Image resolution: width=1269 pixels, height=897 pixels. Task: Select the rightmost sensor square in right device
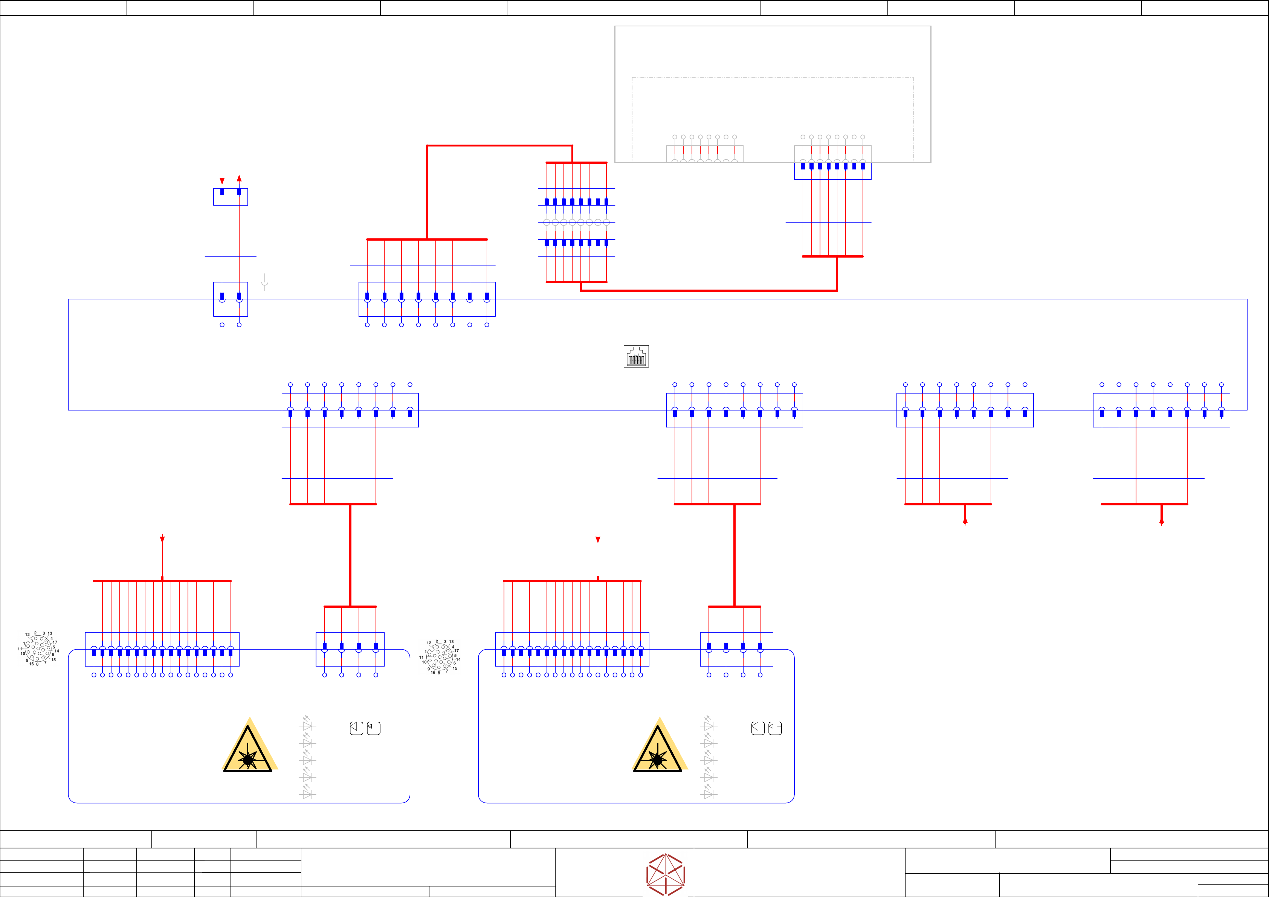click(x=776, y=728)
